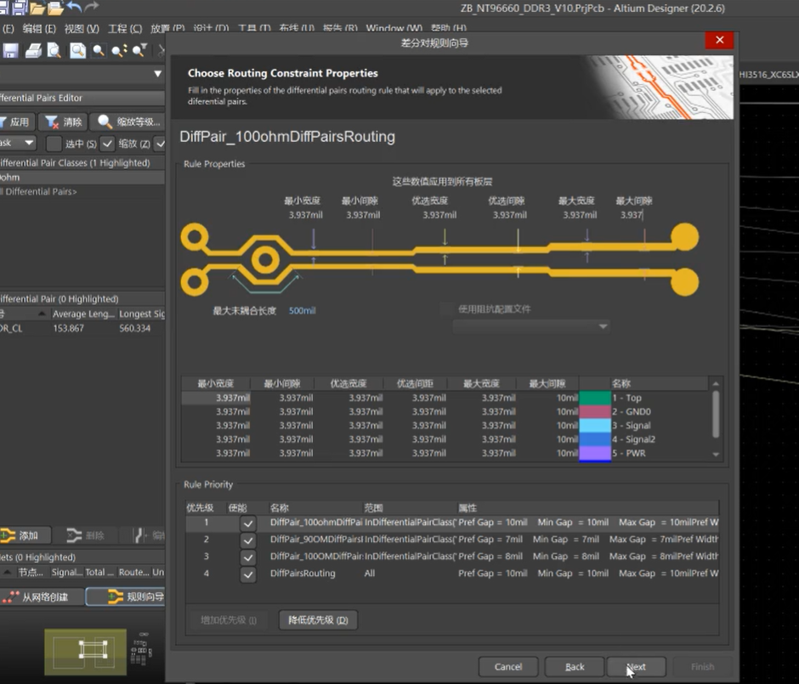Viewport: 799px width, 684px height.
Task: Click the disabled 增加优先级 (I) button
Action: tap(229, 619)
